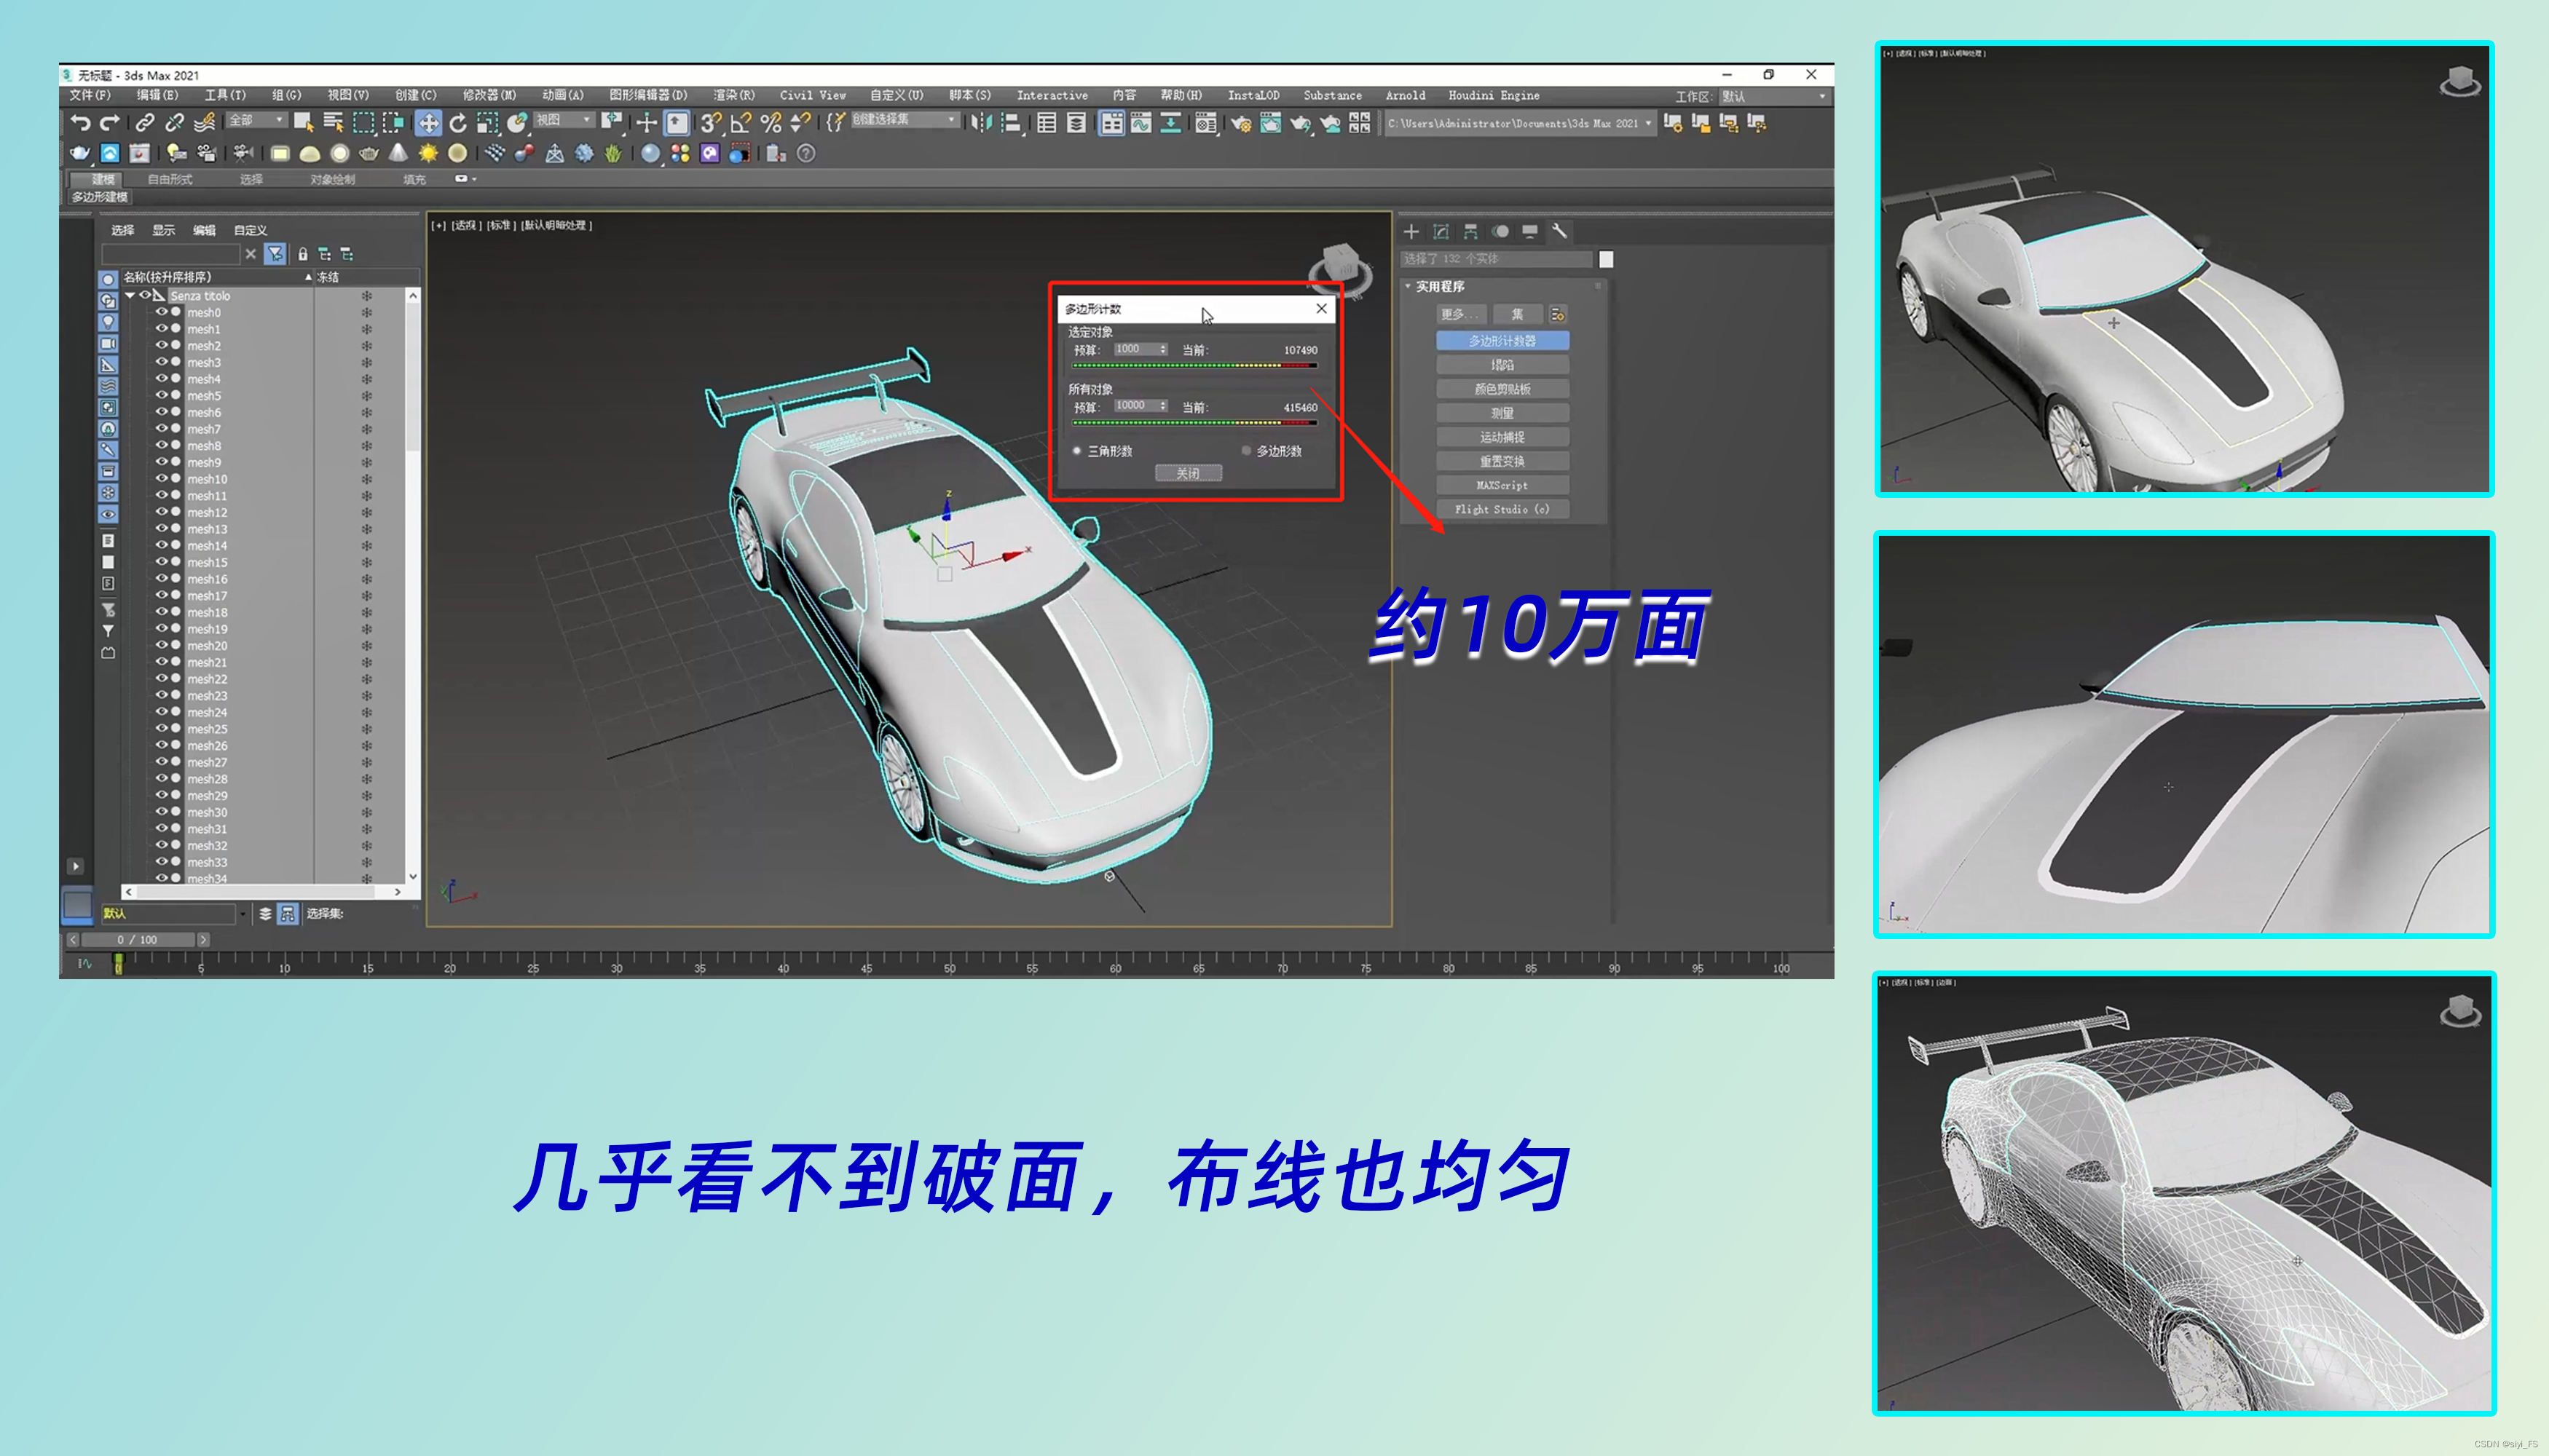2549x1456 pixels.
Task: Open the Render Setup teapot icon
Action: tap(1240, 123)
